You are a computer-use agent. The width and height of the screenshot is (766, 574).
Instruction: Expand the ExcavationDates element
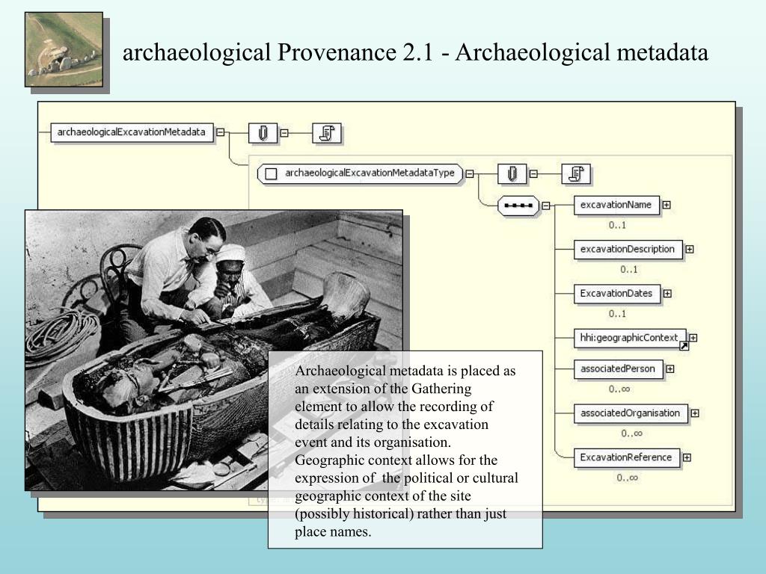click(667, 293)
